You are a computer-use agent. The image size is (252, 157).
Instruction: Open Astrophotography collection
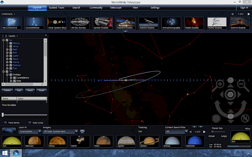point(171,23)
